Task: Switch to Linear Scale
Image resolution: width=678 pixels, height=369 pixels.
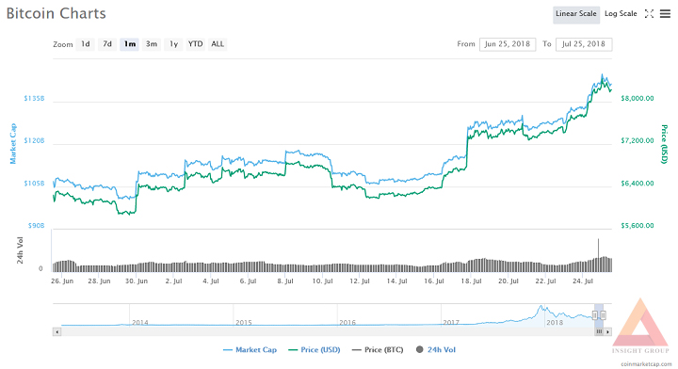Action: pyautogui.click(x=576, y=14)
